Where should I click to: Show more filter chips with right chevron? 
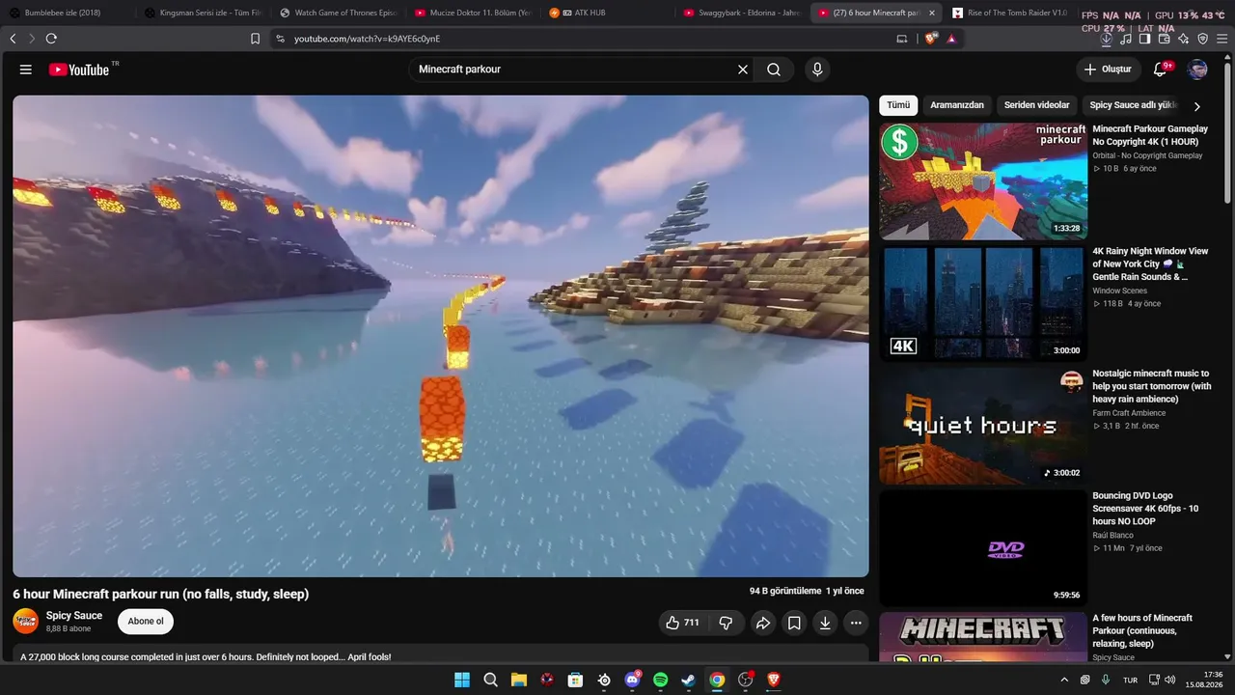pyautogui.click(x=1197, y=106)
